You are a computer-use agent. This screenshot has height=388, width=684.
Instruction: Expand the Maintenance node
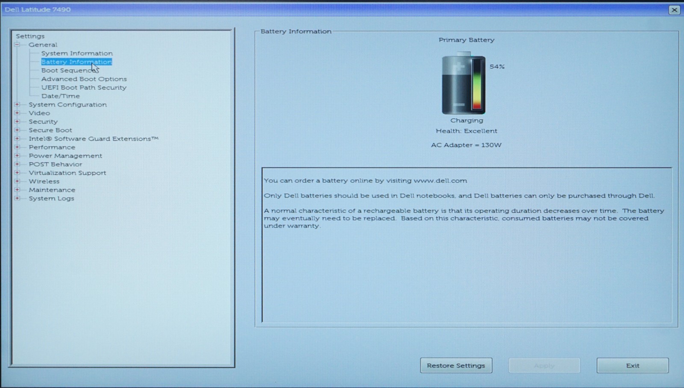pos(17,190)
